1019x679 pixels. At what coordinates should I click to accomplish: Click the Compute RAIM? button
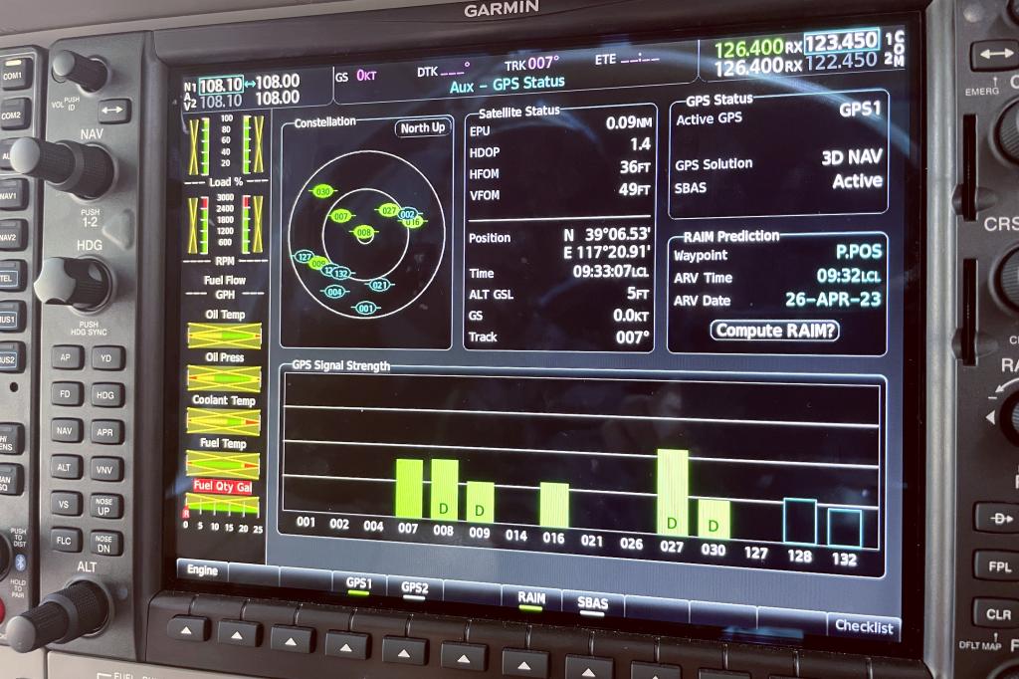[775, 331]
